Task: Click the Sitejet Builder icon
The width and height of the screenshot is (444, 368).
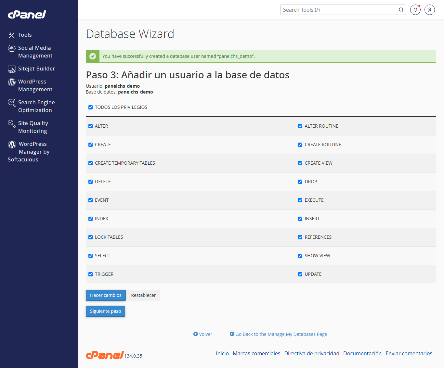Action: (x=12, y=69)
